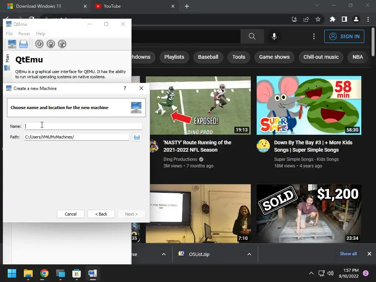Click the Chrome download page icon
Image resolution: width=376 pixels, height=282 pixels.
click(x=294, y=19)
